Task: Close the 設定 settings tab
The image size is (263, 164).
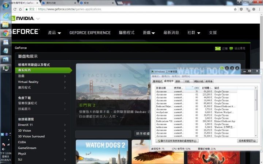Action: 113,3
